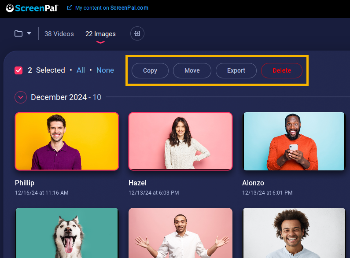Image resolution: width=350 pixels, height=258 pixels.
Task: Select the husky dog image thumbnail
Action: click(x=67, y=233)
